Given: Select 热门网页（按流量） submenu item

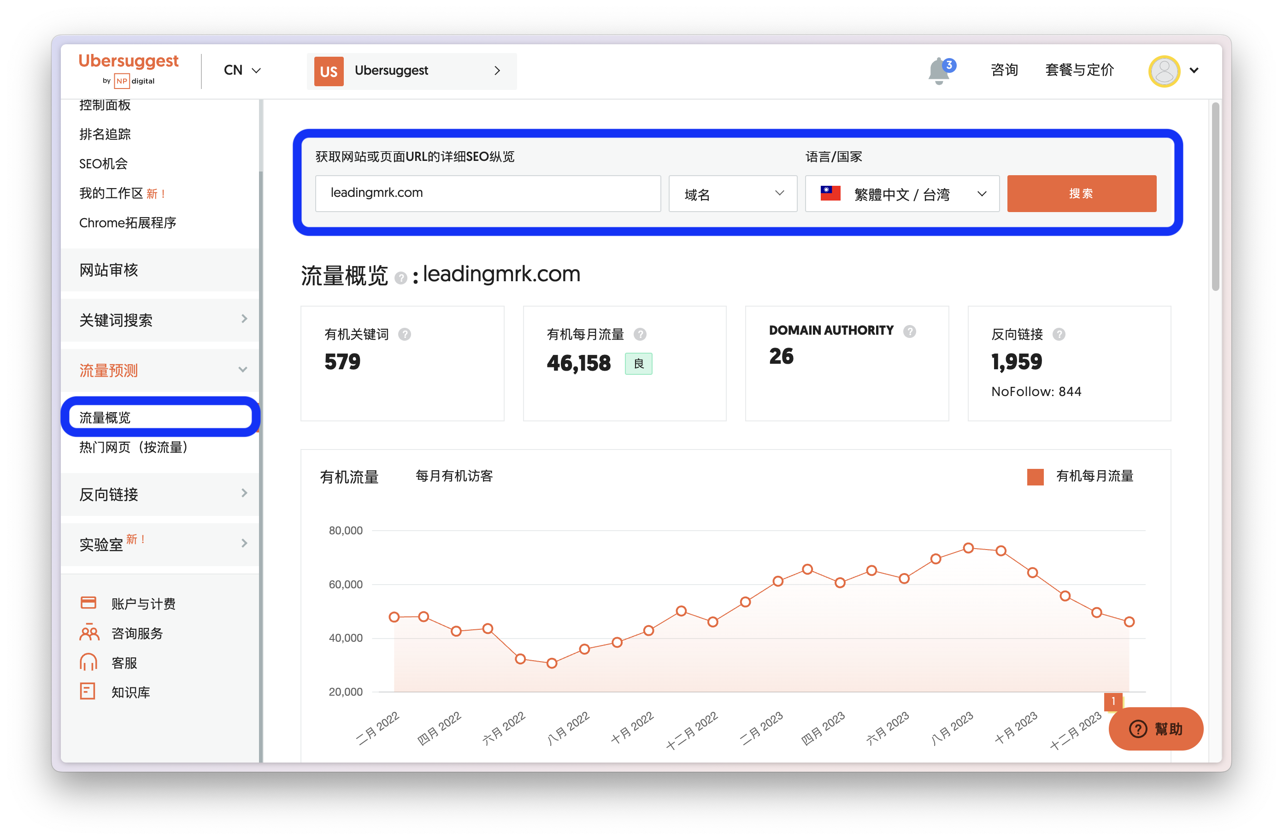Looking at the screenshot, I should [134, 447].
